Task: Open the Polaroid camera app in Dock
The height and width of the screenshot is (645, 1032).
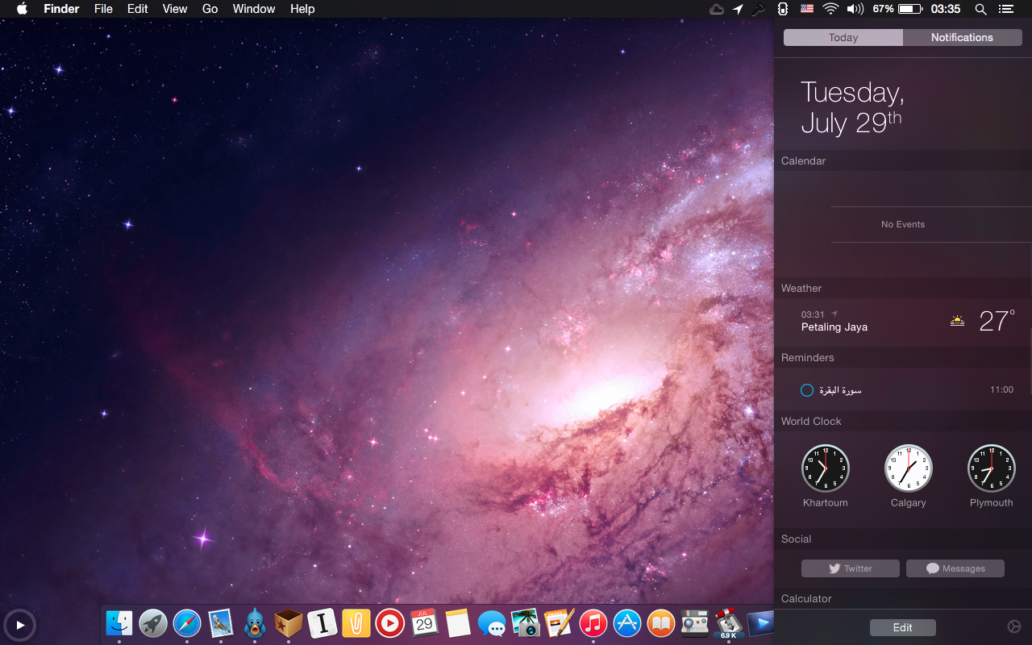Action: click(694, 623)
